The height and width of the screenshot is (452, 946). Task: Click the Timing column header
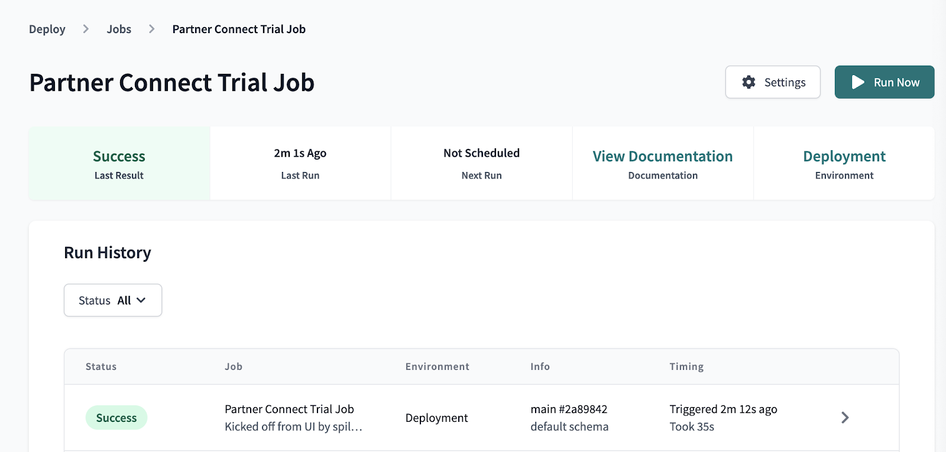pyautogui.click(x=686, y=366)
